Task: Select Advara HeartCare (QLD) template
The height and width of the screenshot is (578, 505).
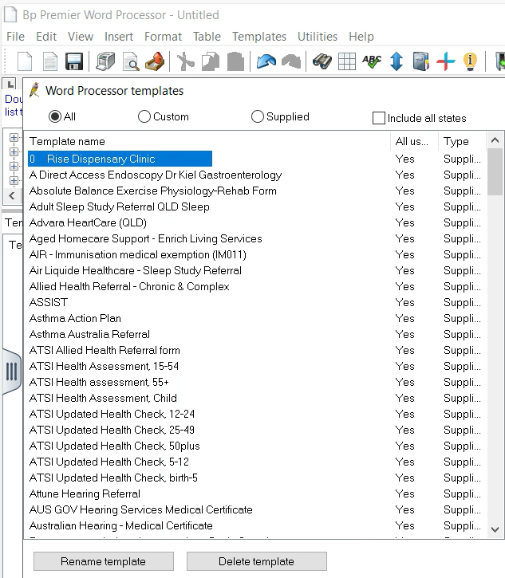Action: tap(88, 222)
